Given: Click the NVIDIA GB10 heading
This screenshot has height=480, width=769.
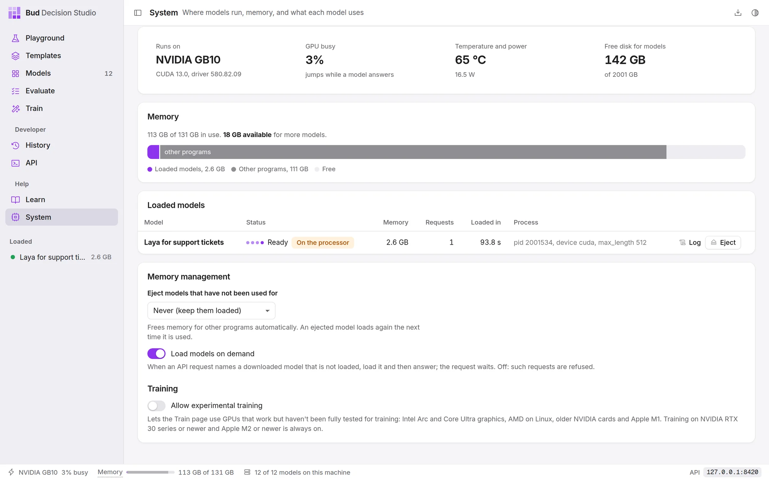Looking at the screenshot, I should [188, 60].
